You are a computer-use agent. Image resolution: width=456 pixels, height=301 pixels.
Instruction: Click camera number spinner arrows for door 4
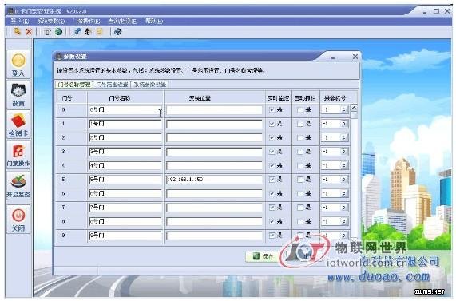pos(343,165)
